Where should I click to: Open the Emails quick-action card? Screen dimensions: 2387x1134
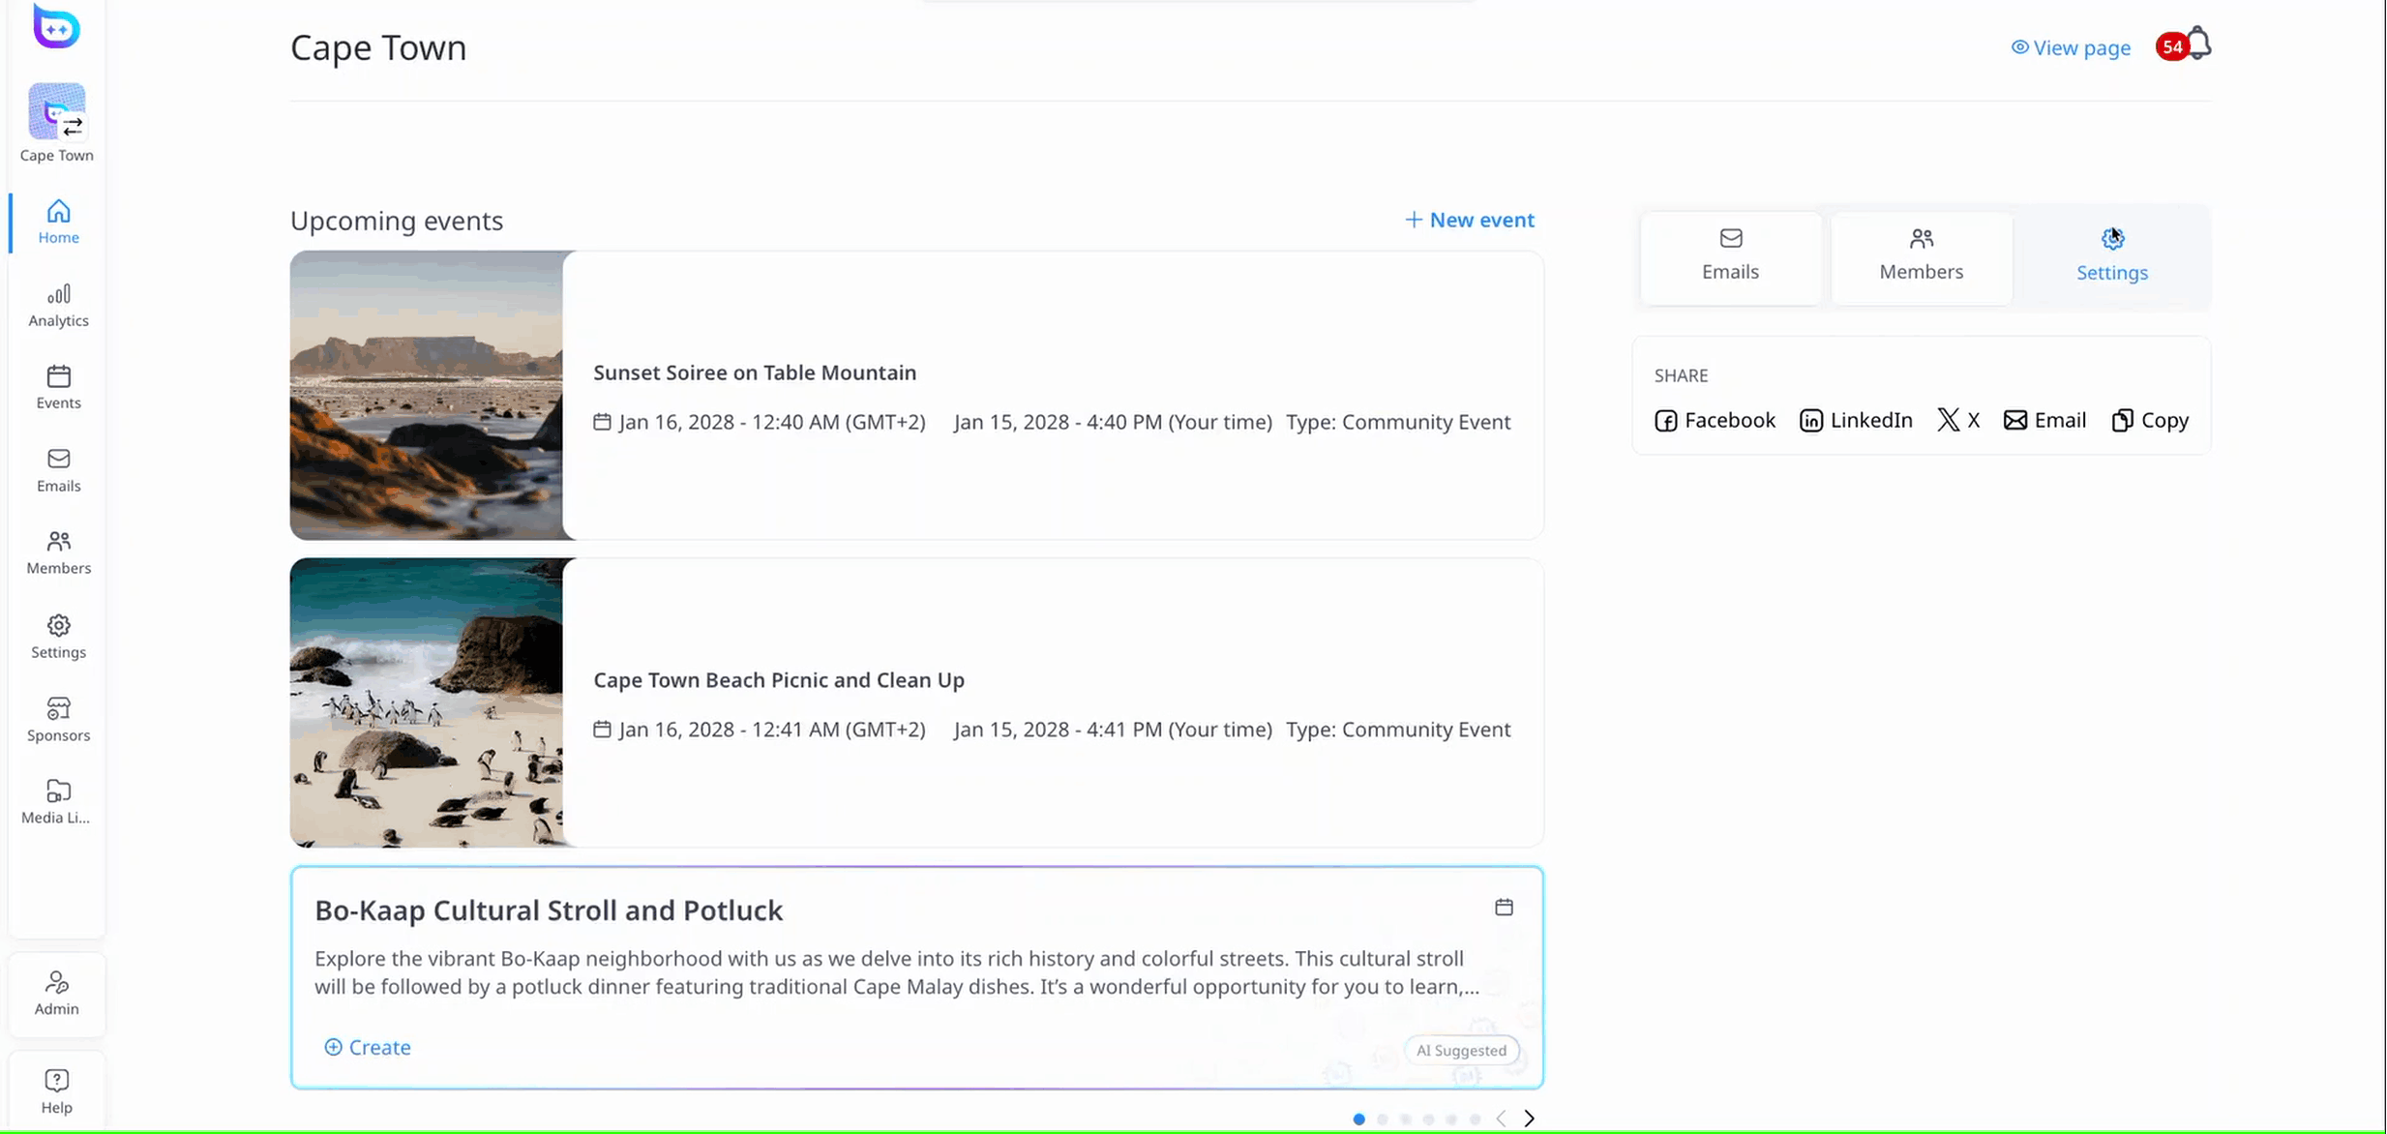1730,257
